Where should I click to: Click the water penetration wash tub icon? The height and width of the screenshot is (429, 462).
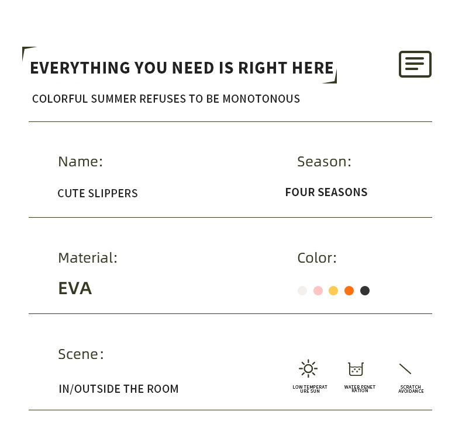(x=356, y=369)
